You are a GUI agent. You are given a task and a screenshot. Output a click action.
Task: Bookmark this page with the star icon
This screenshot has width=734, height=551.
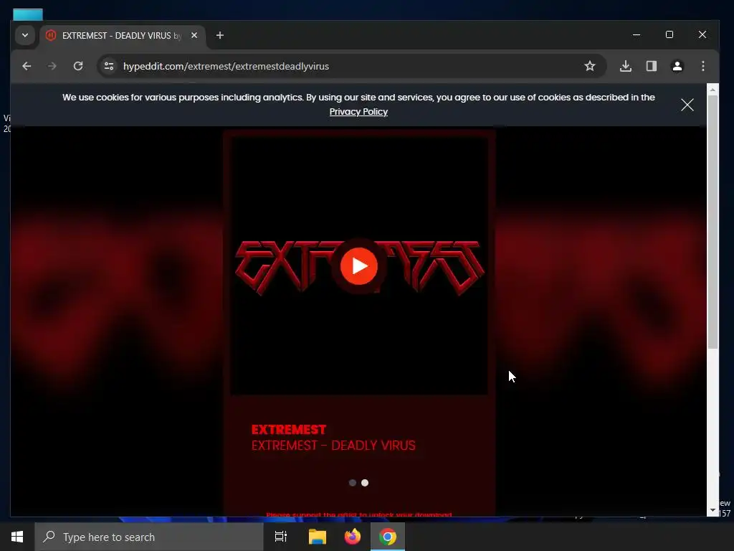[590, 66]
